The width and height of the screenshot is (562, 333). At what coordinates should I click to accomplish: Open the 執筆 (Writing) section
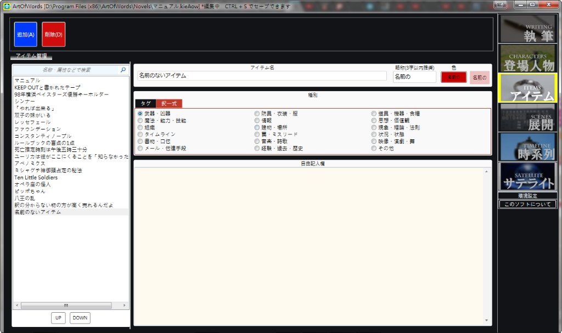point(527,29)
